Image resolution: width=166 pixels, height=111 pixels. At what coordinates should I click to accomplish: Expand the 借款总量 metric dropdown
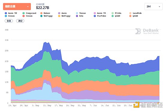tap(17, 7)
